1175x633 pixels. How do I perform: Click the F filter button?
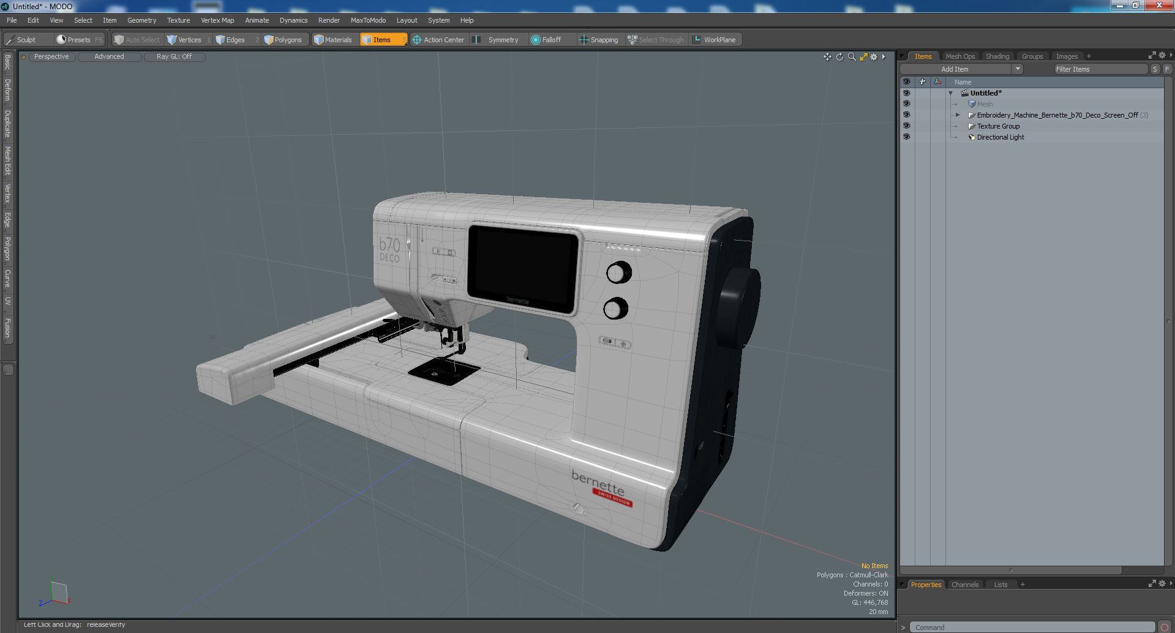[1167, 69]
